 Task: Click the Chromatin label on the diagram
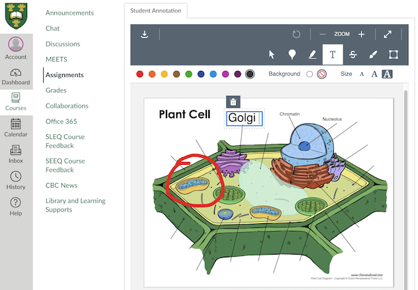tap(290, 114)
